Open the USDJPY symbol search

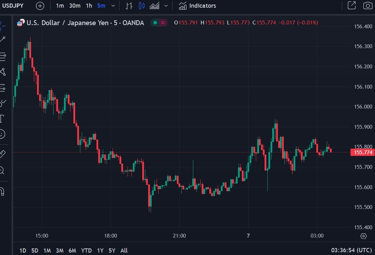click(13, 6)
